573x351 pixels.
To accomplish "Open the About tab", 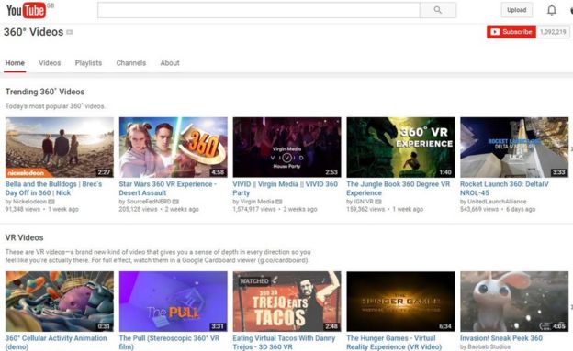I will pos(170,62).
